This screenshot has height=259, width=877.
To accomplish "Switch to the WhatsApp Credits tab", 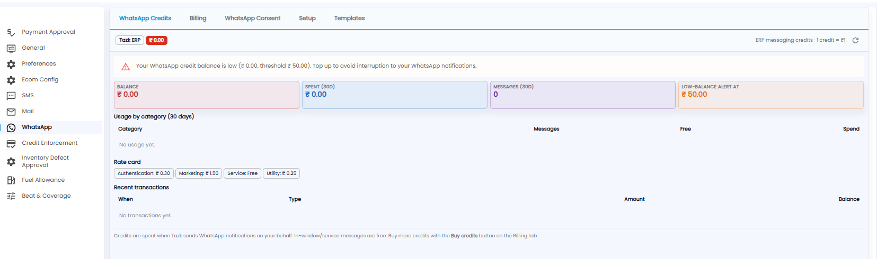I will point(145,18).
